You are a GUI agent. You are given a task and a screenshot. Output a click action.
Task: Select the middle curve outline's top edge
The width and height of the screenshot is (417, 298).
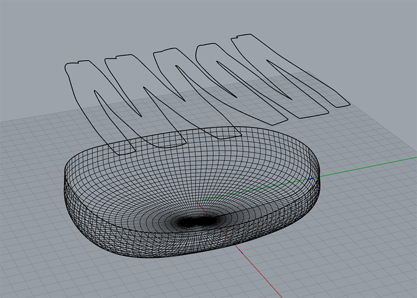pos(168,49)
